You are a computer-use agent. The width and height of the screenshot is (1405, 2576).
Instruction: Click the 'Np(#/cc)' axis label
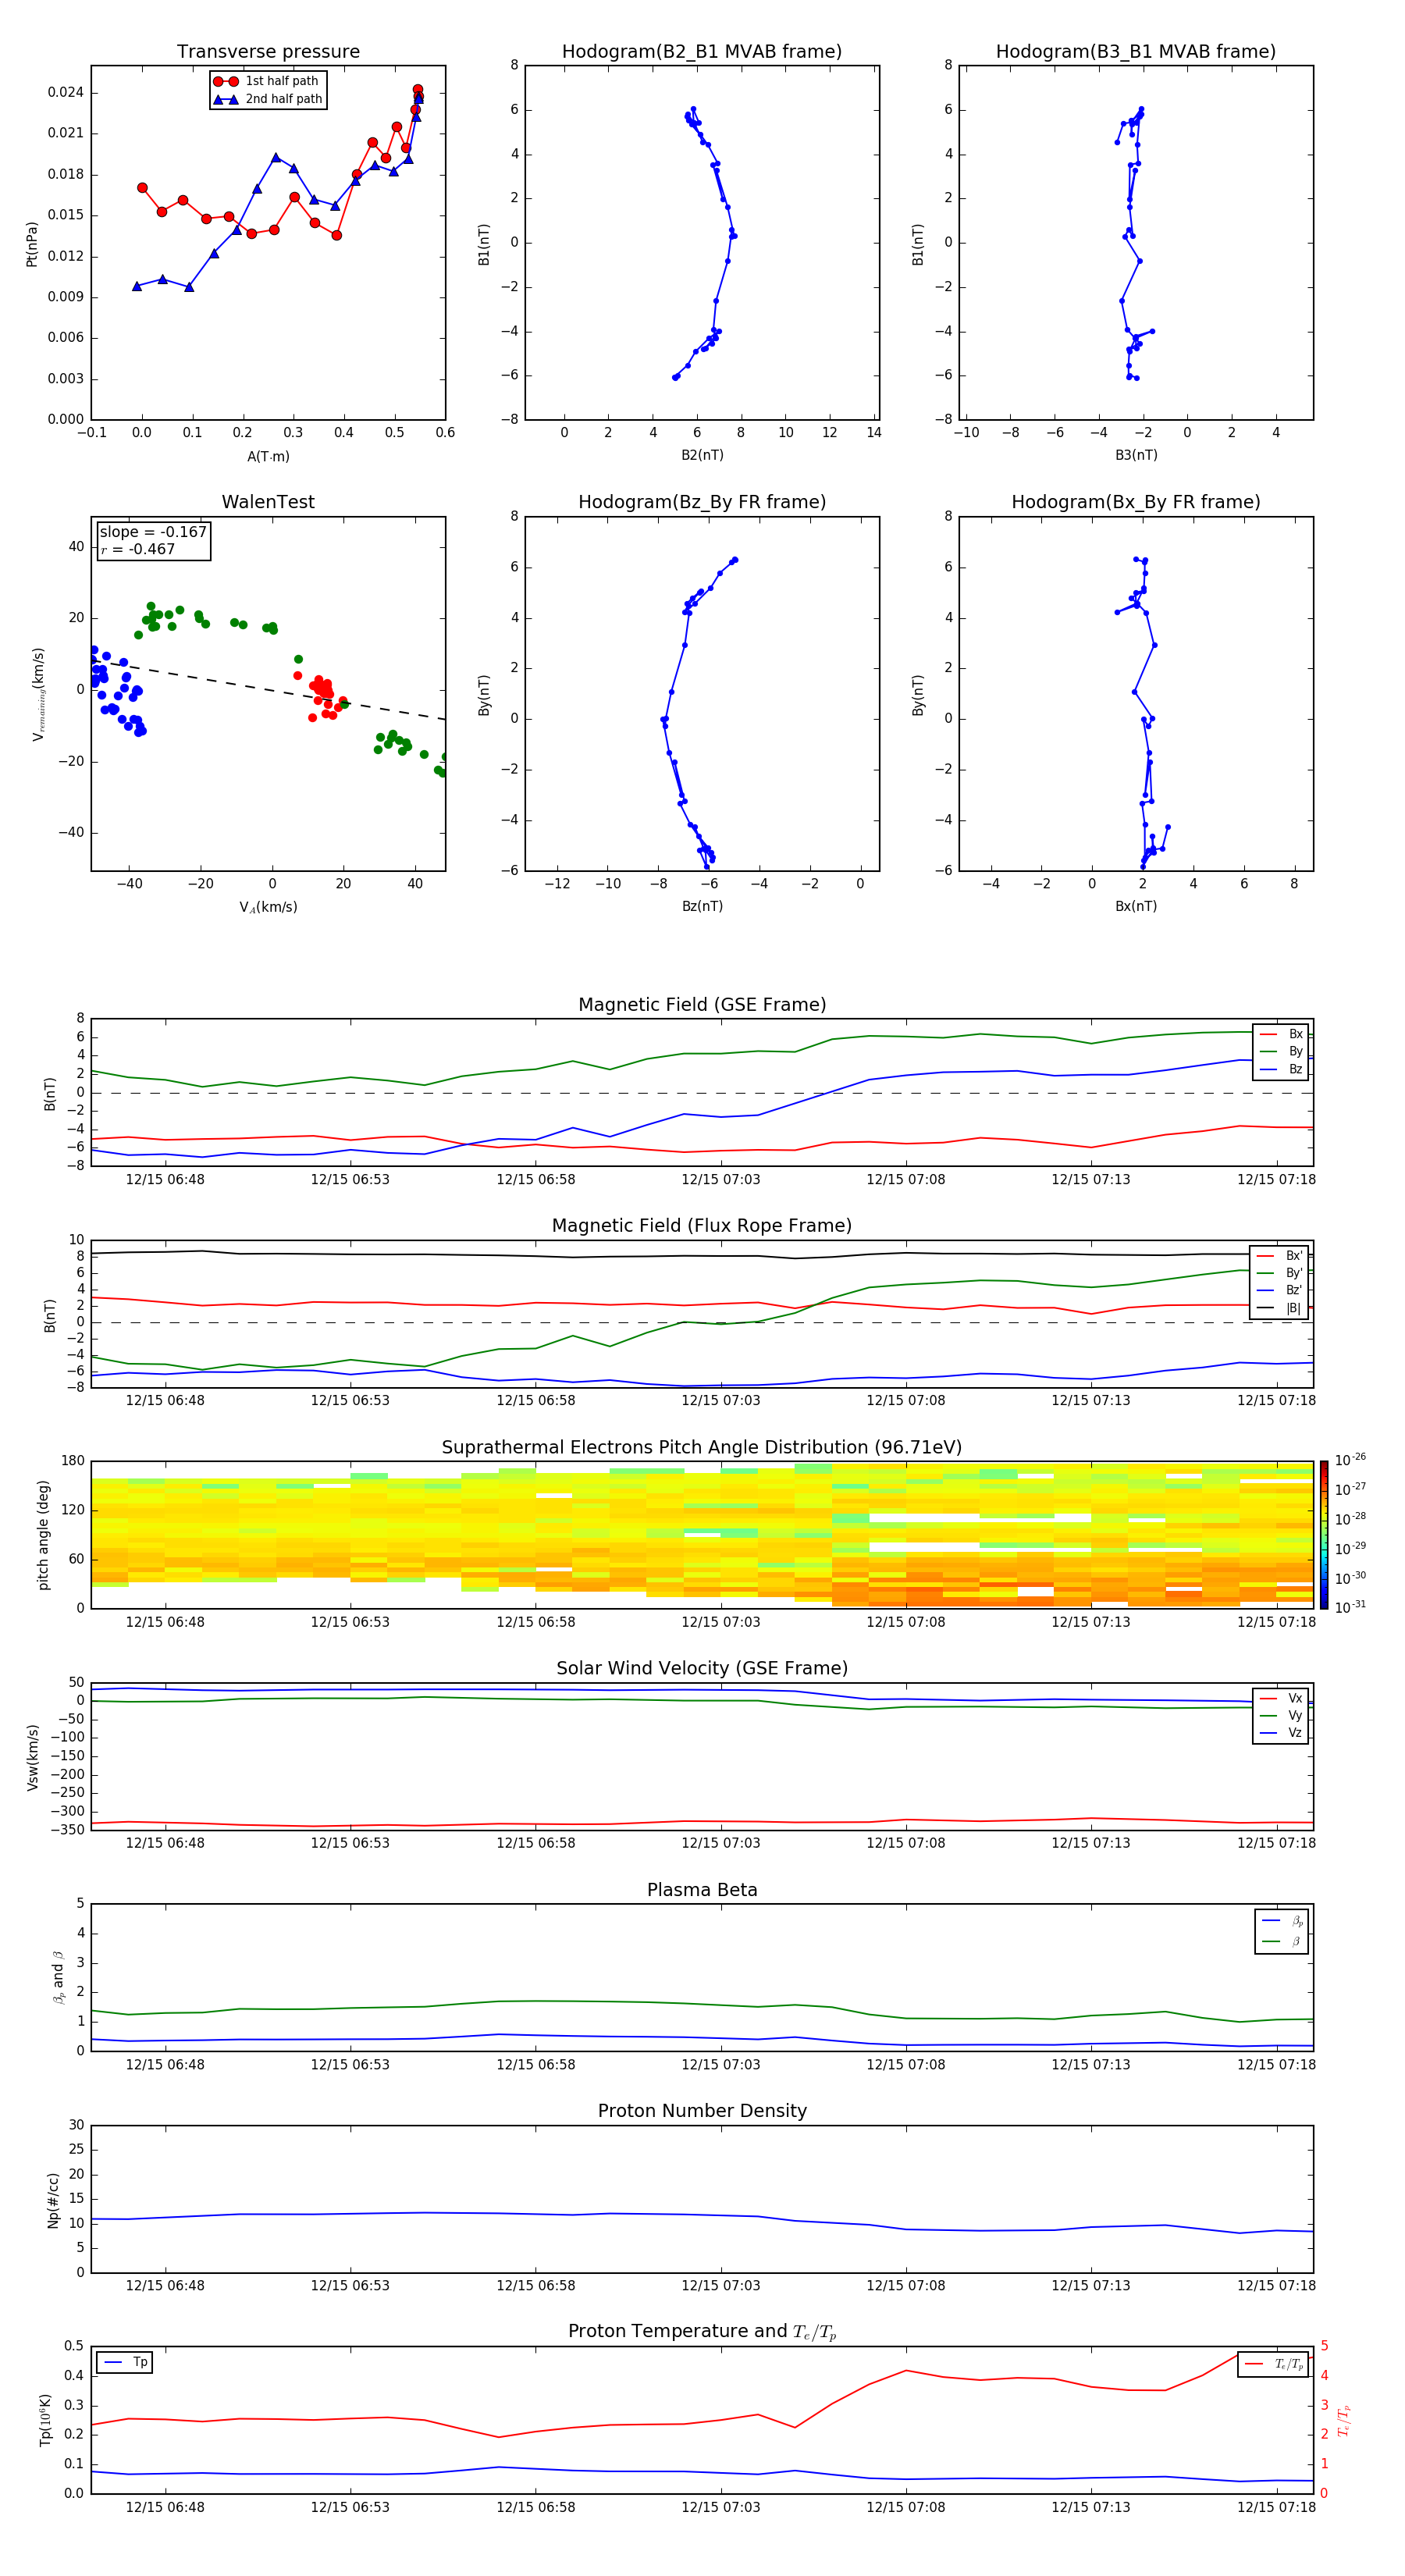click(53, 2200)
